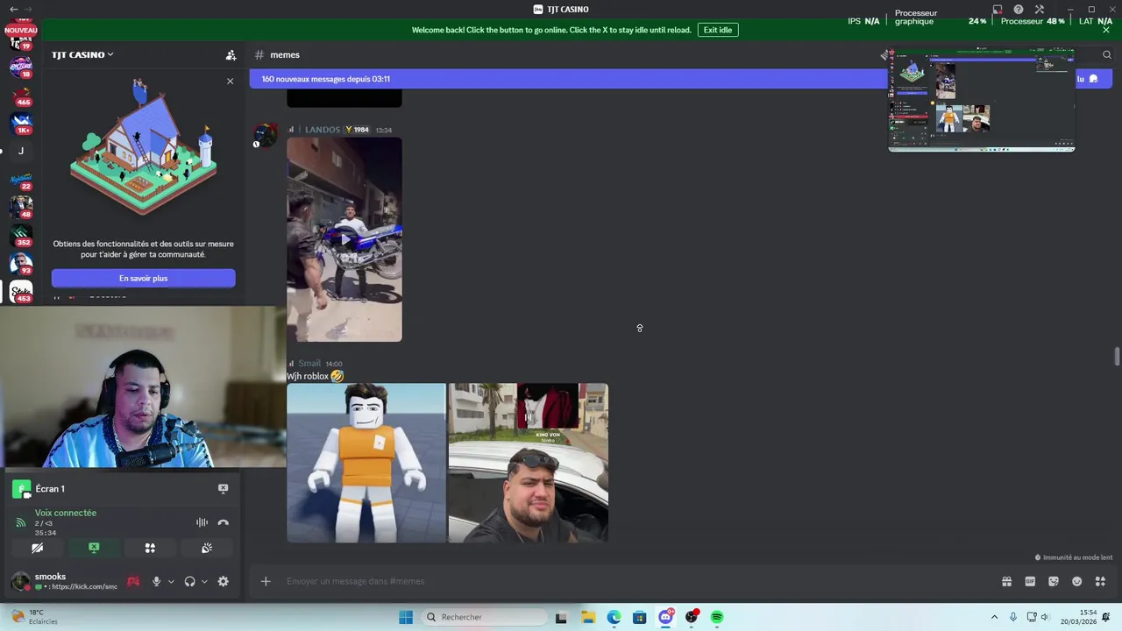
Task: Open the man in car image
Action: click(529, 463)
